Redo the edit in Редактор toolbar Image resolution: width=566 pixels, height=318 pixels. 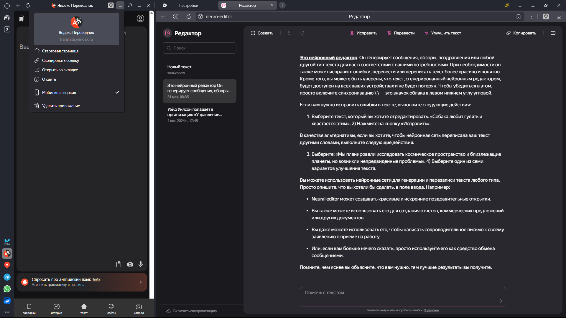point(302,33)
